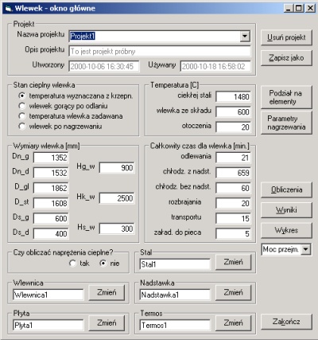Click the 'chłodz. z nadst.' field 659
This screenshot has width=318, height=340.
click(233, 173)
